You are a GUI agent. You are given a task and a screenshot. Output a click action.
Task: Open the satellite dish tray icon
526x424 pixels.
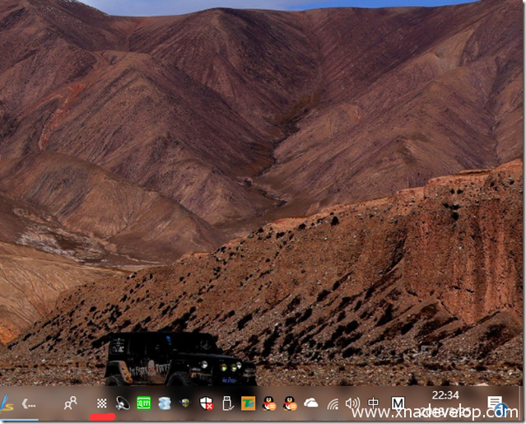point(123,403)
